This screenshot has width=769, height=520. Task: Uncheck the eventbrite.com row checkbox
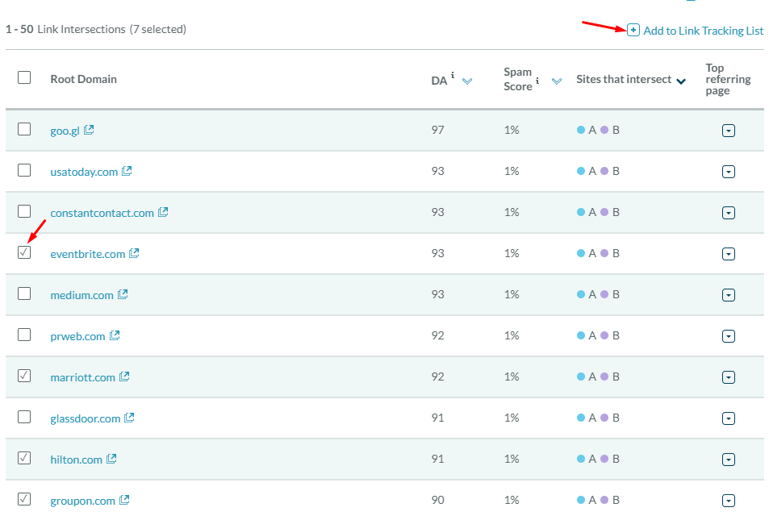point(23,252)
